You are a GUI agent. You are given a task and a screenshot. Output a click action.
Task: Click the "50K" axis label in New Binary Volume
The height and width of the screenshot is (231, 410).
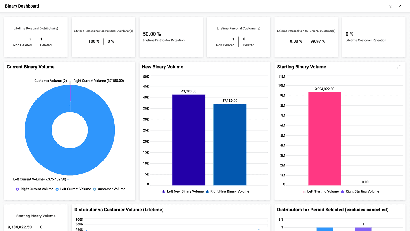(x=146, y=77)
